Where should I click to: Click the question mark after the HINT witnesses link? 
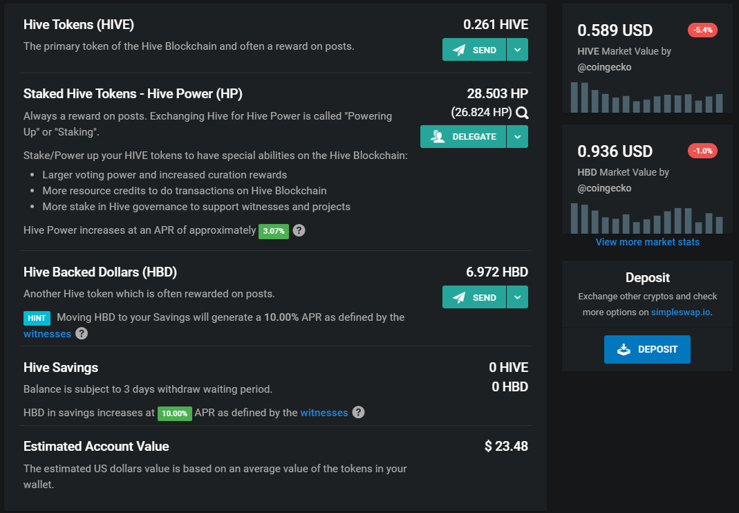(82, 333)
